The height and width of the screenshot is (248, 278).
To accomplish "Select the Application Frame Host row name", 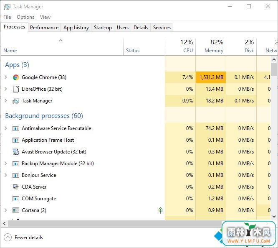I will click(x=48, y=140).
